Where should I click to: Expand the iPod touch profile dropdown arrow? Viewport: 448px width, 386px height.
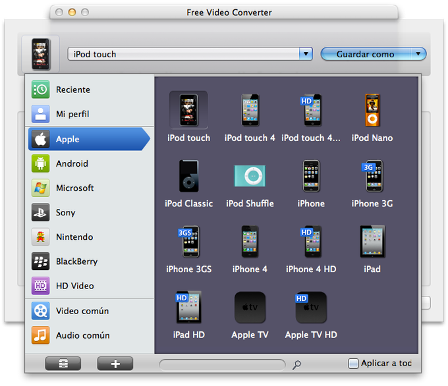pos(306,54)
